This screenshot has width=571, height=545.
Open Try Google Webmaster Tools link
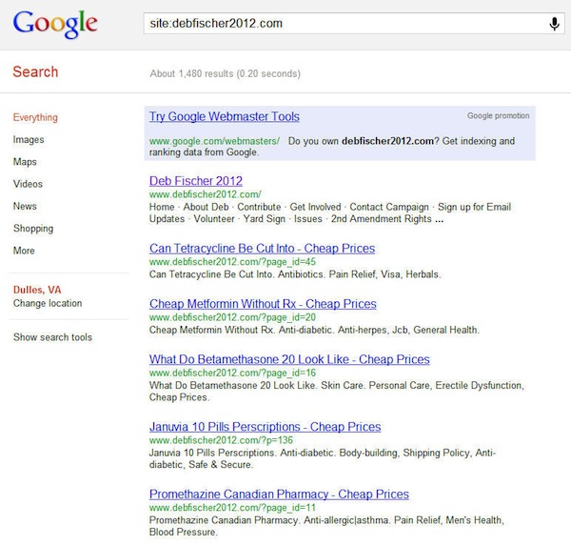click(x=225, y=116)
